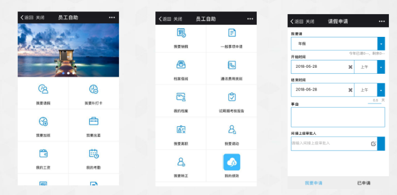
Task: Open the 一般事项申请 document icon
Action: pyautogui.click(x=232, y=32)
